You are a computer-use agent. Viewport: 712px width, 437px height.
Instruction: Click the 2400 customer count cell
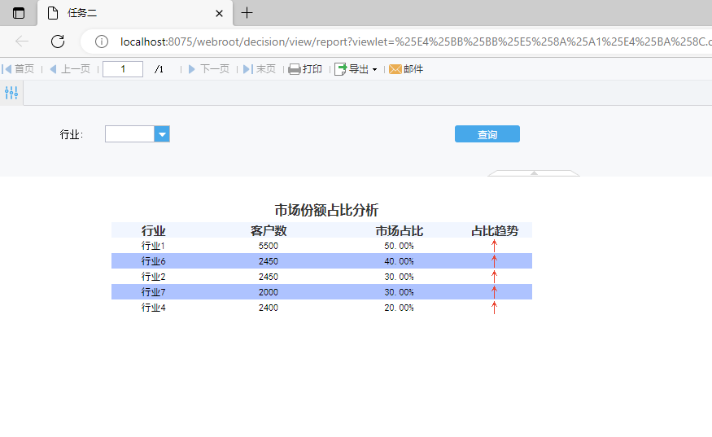pos(269,308)
